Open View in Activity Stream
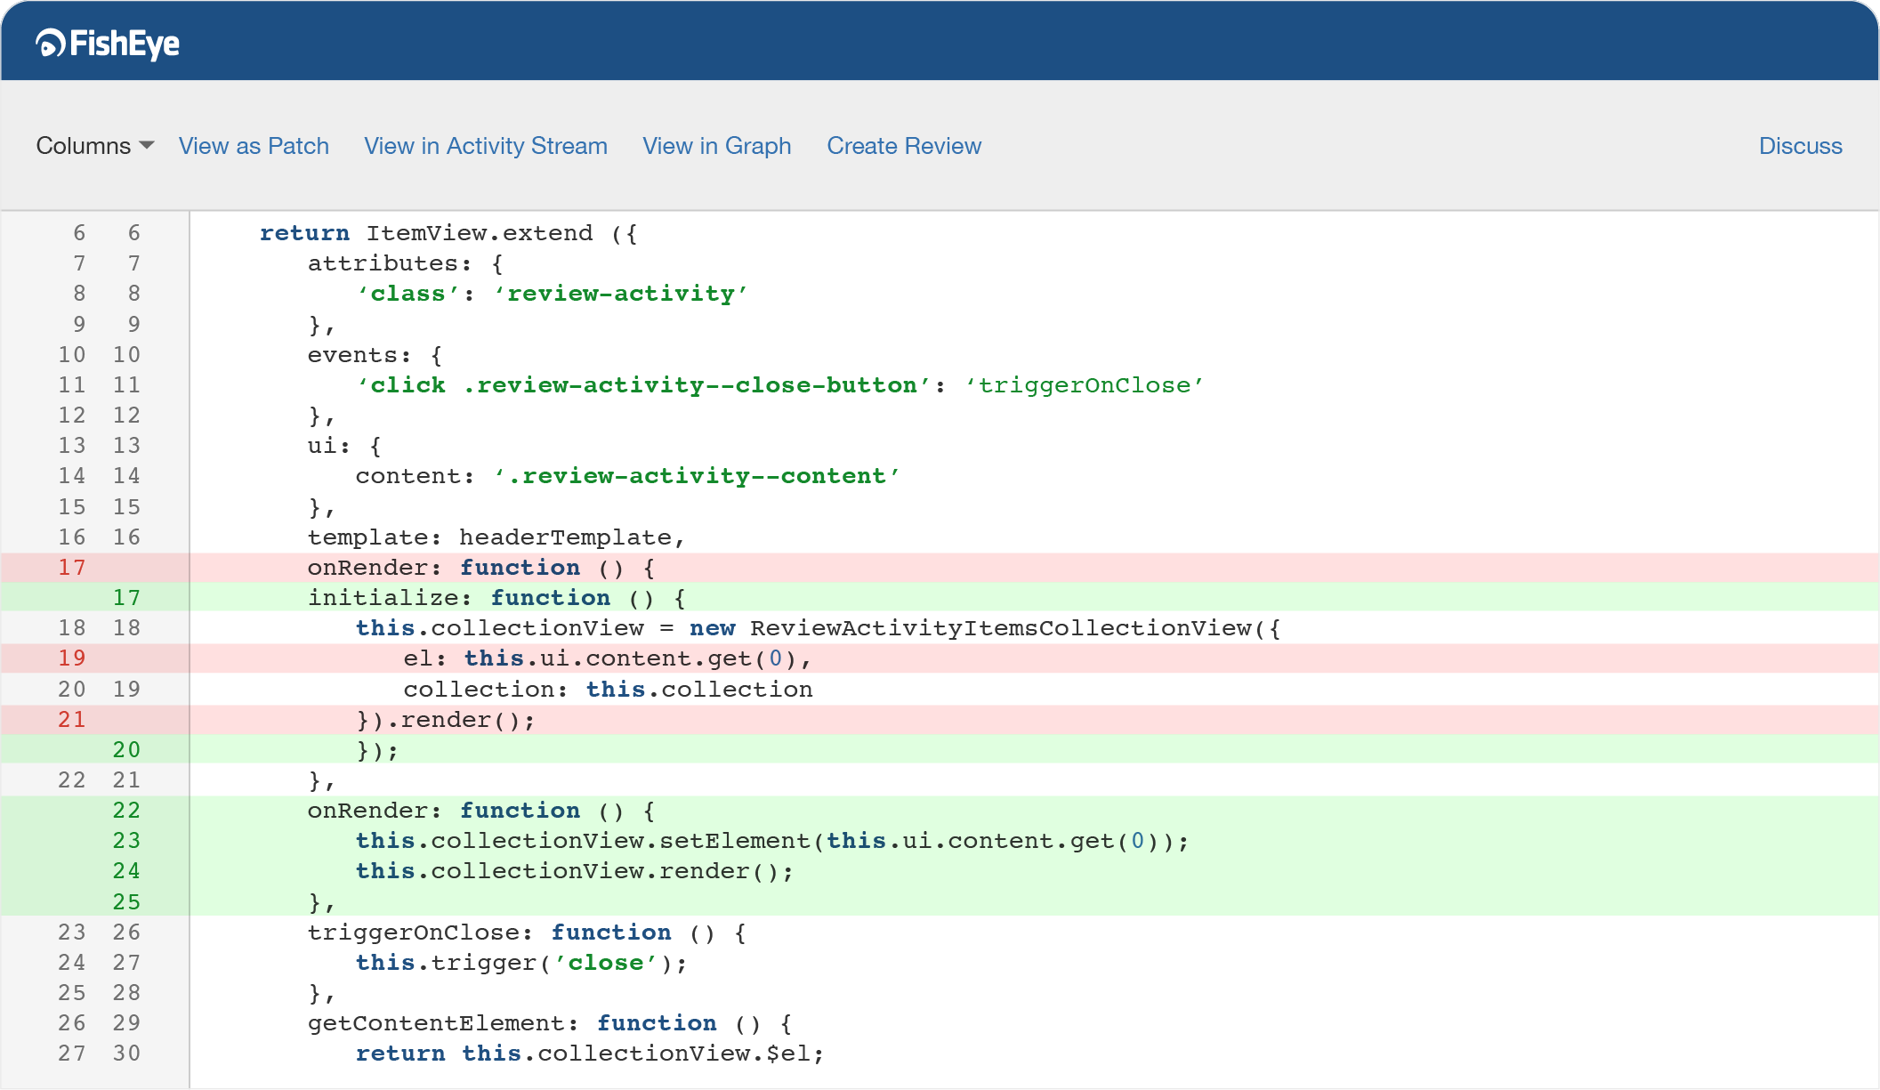The width and height of the screenshot is (1880, 1090). tap(486, 146)
